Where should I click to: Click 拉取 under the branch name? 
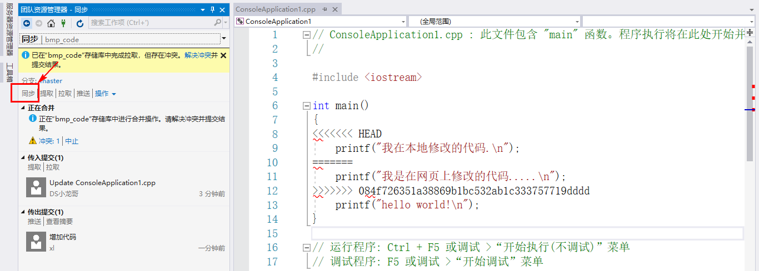click(x=65, y=94)
